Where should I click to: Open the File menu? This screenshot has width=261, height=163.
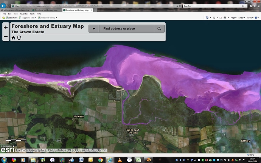pyautogui.click(x=4, y=14)
